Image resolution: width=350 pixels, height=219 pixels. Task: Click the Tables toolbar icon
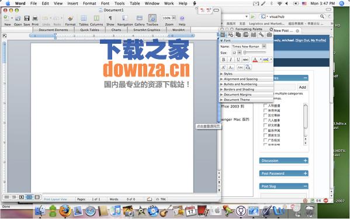click(x=84, y=18)
